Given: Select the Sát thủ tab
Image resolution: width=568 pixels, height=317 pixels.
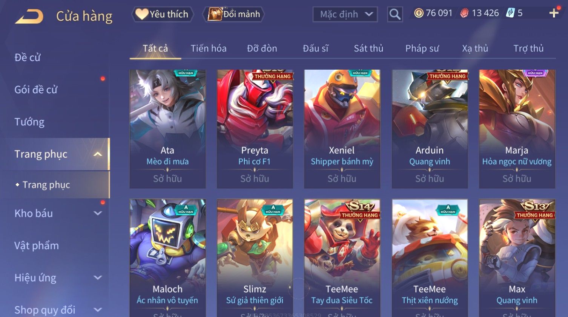Looking at the screenshot, I should pos(368,48).
